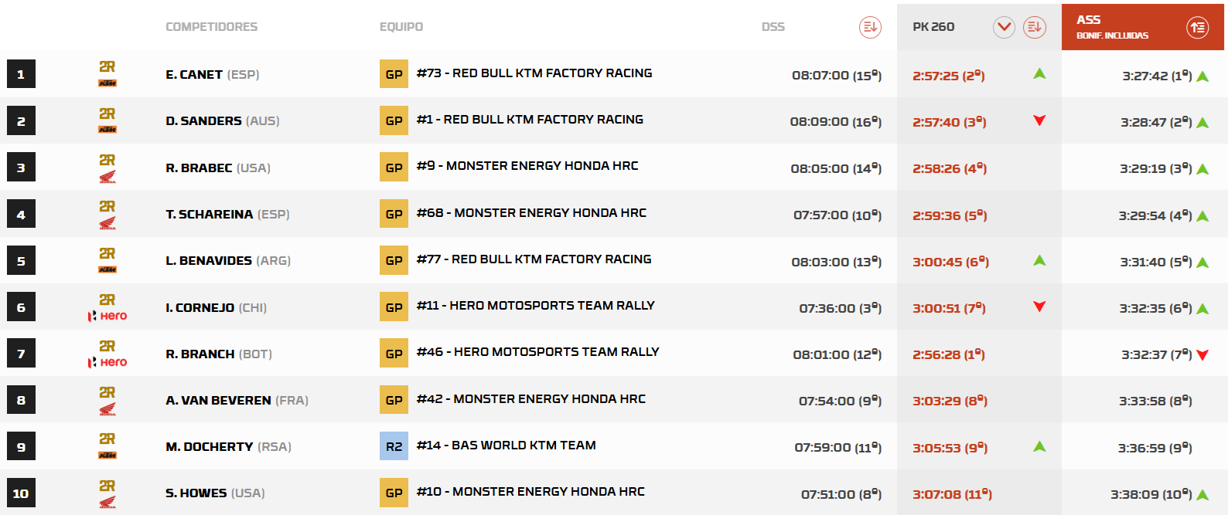
Task: Click the R2 class badge for #14
Action: click(394, 447)
